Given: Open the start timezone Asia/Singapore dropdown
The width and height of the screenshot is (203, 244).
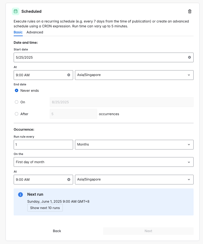Looking at the screenshot, I should (134, 75).
